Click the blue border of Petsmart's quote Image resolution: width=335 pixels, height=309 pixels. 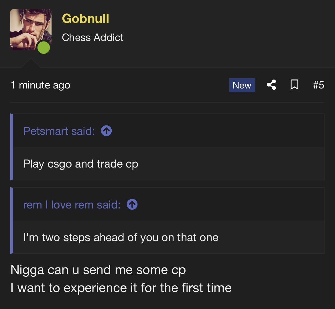12,147
